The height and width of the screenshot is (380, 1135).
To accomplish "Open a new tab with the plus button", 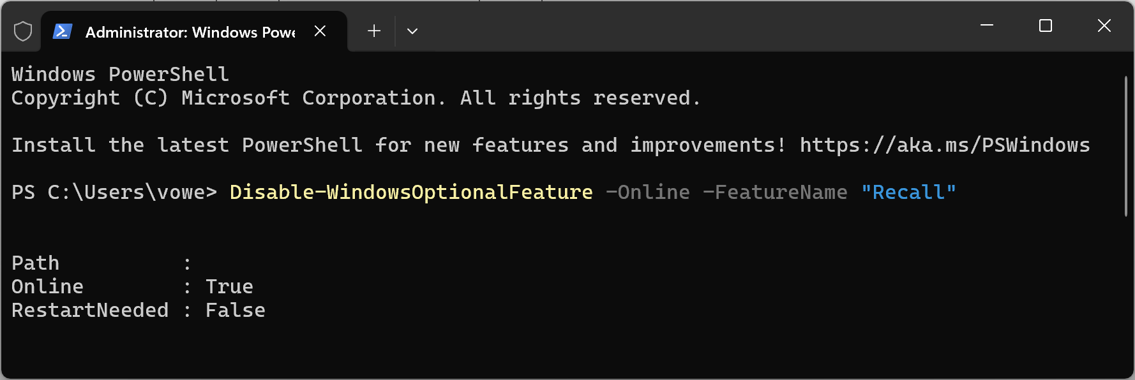I will [374, 31].
